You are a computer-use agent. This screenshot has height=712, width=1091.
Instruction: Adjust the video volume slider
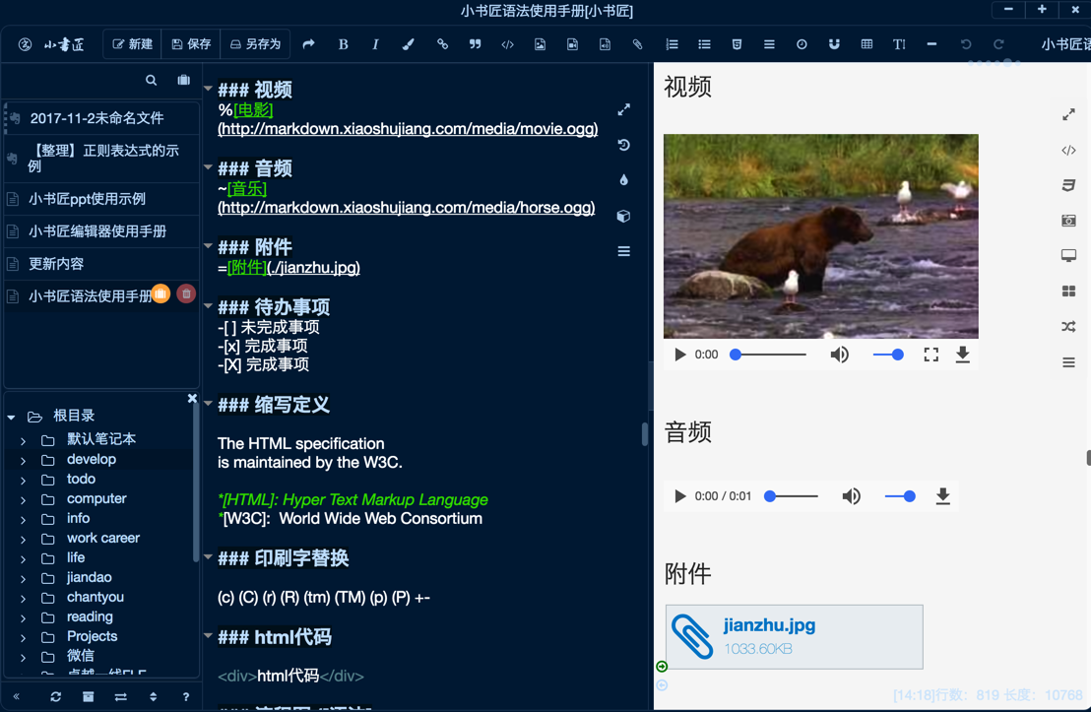pyautogui.click(x=888, y=355)
